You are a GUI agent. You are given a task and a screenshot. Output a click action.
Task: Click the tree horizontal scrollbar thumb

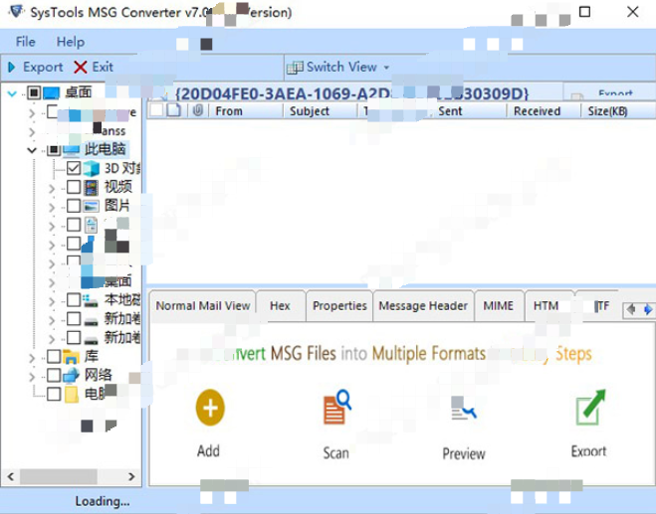click(59, 476)
